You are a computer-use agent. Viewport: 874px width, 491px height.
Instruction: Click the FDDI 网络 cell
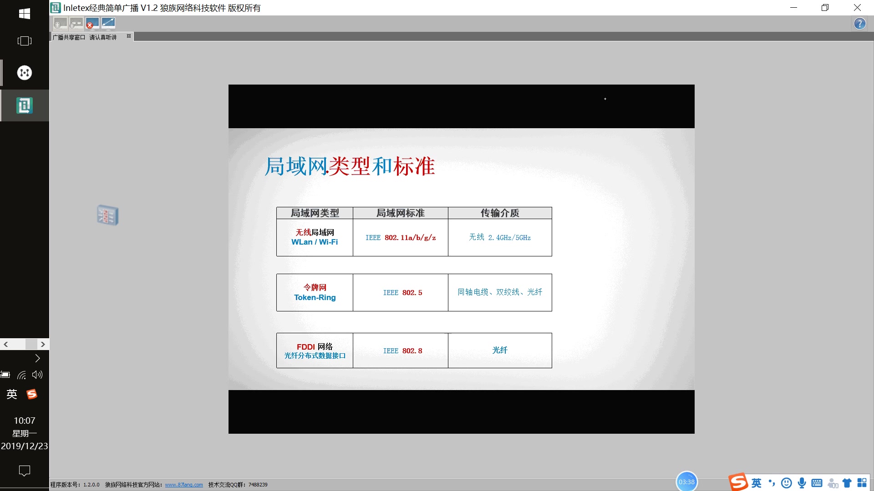tap(315, 351)
